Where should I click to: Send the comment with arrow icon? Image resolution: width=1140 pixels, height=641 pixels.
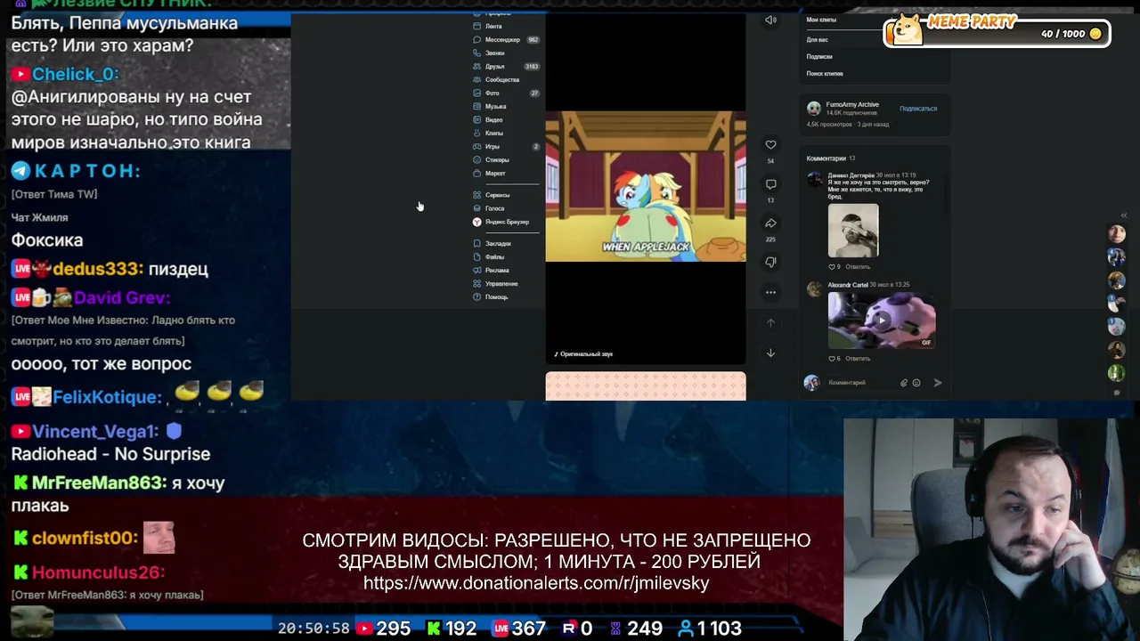938,383
